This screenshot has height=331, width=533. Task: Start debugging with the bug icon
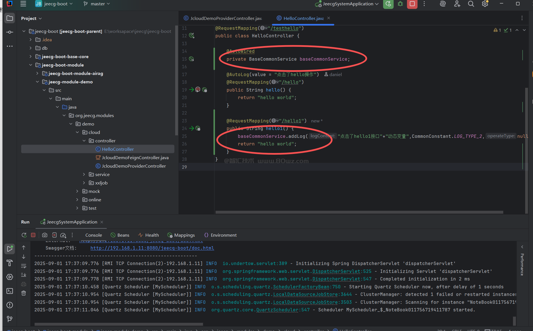point(400,4)
